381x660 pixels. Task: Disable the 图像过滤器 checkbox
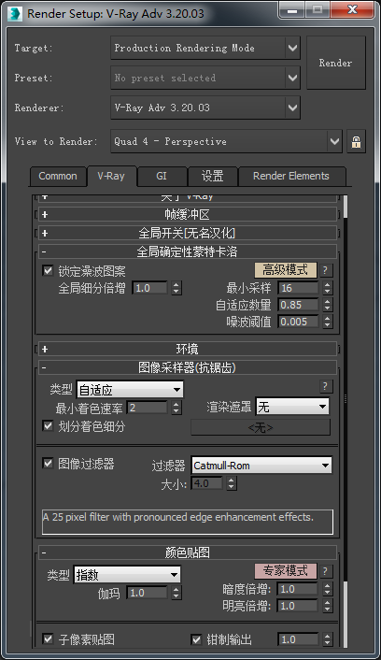(48, 464)
